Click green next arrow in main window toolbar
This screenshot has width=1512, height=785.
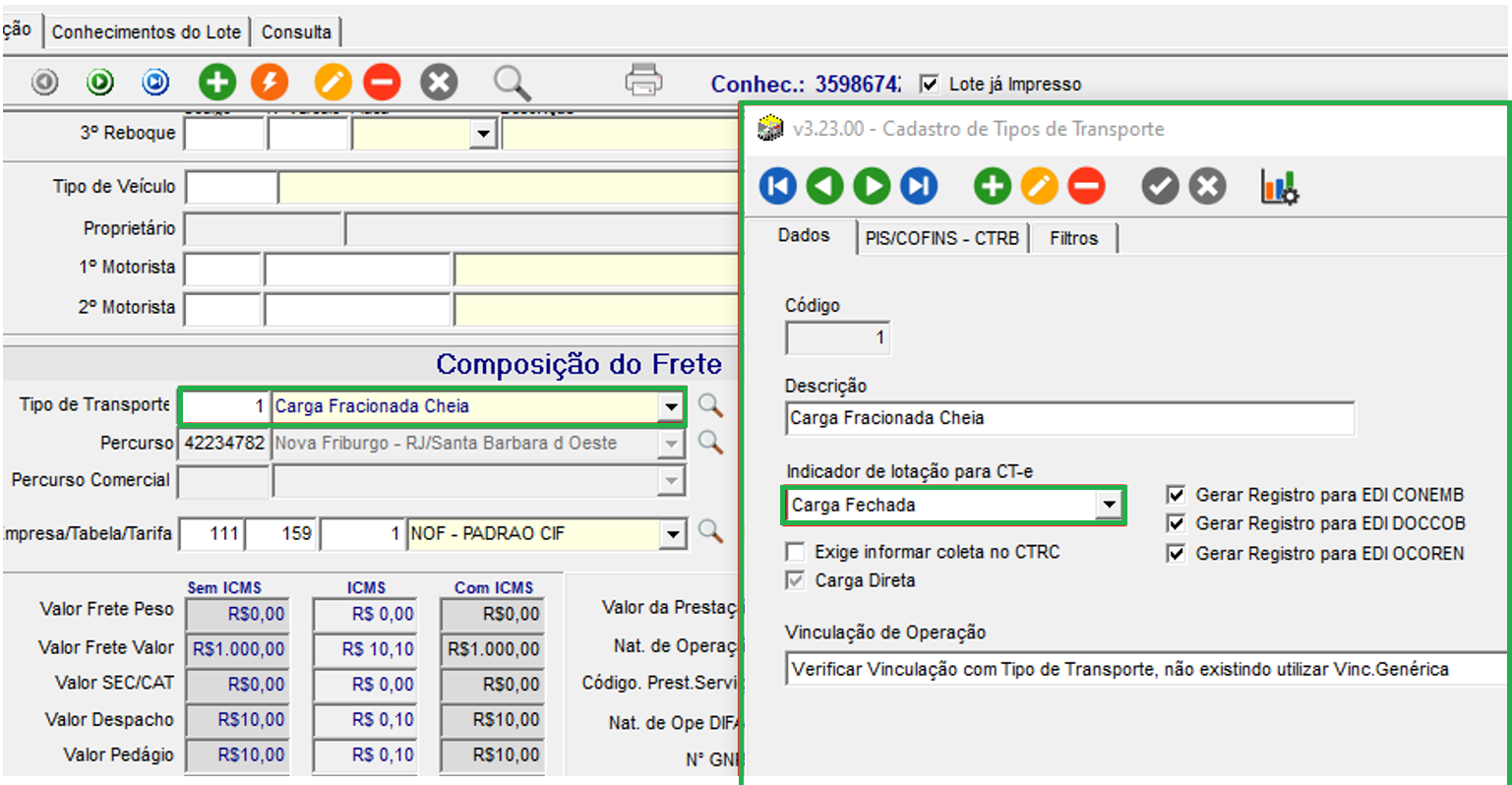tap(100, 83)
